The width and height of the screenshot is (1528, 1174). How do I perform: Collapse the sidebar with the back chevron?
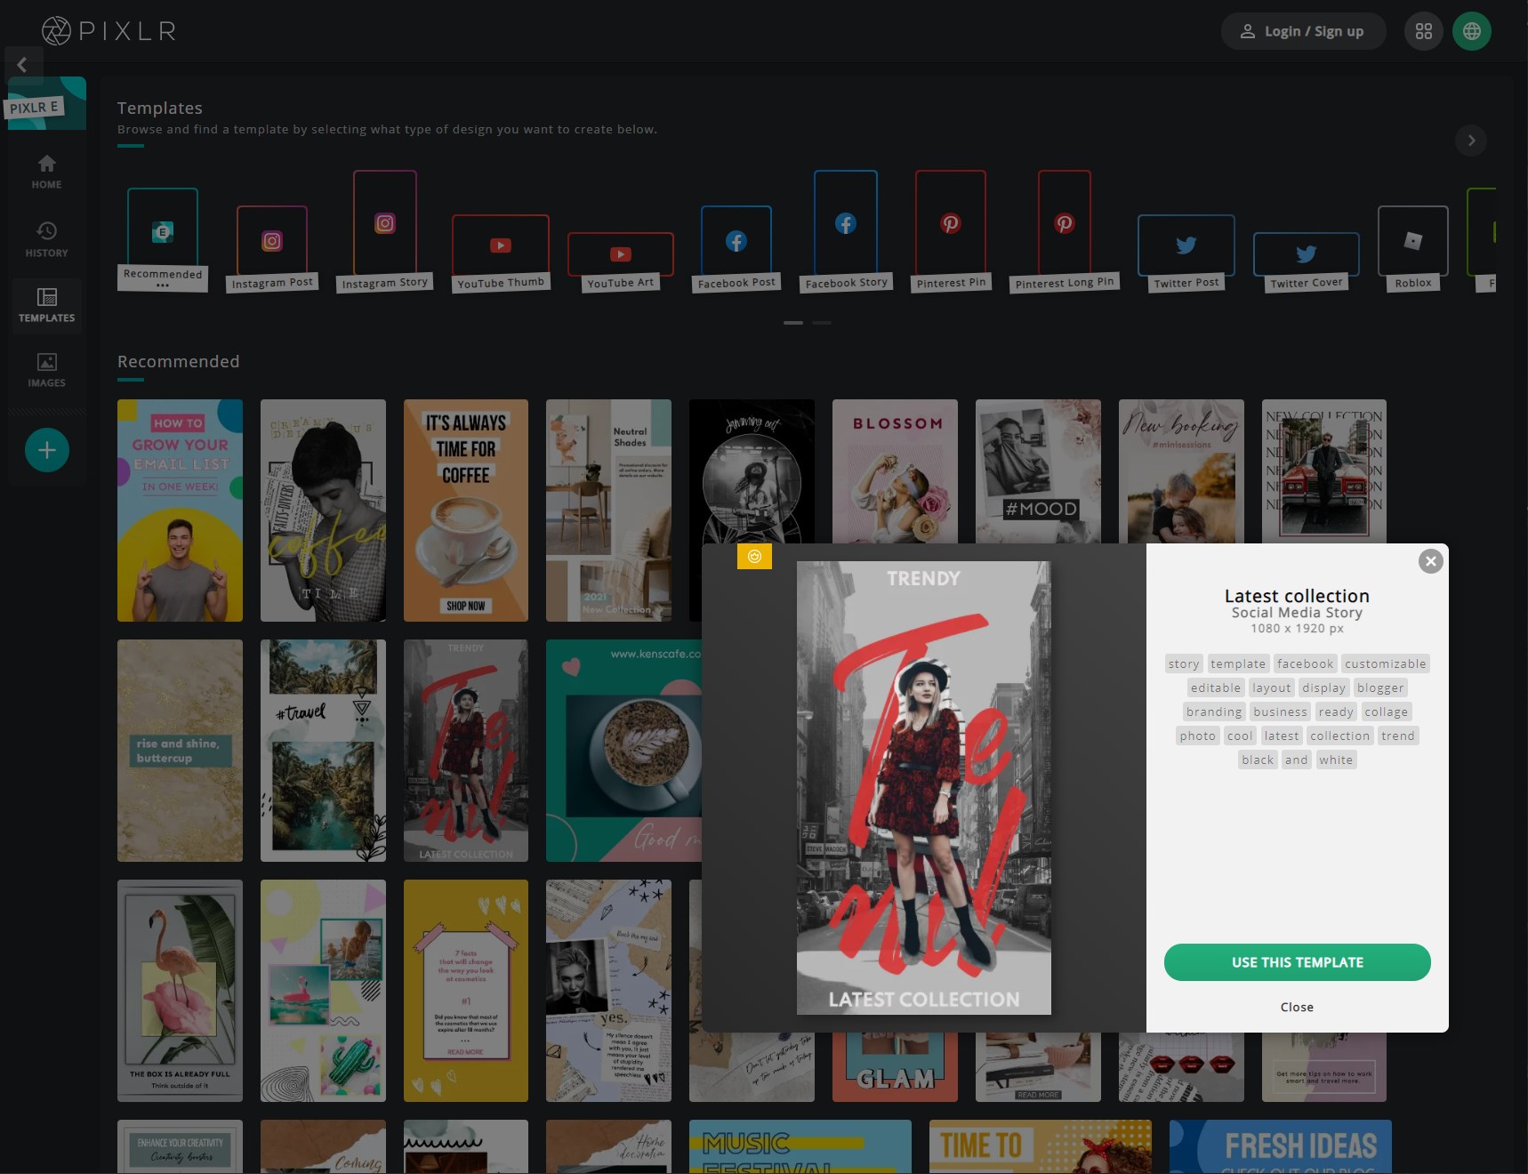click(x=23, y=63)
